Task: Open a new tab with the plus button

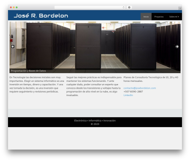Action: click(180, 8)
